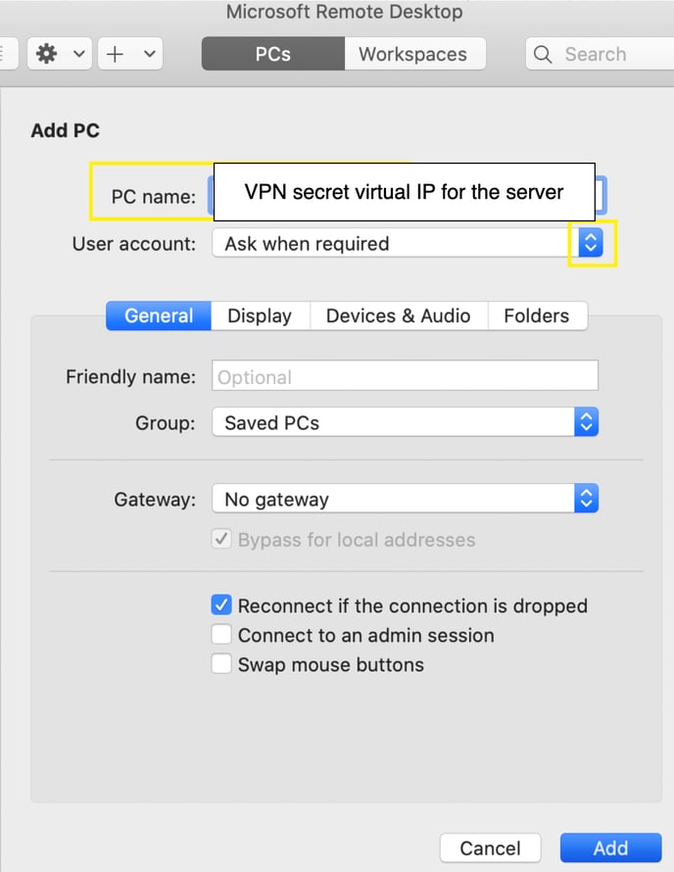Open the Gateway selection dropdown
The height and width of the screenshot is (872, 674).
pyautogui.click(x=586, y=499)
